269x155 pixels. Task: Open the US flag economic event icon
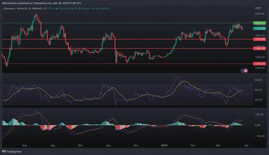[x=246, y=70]
